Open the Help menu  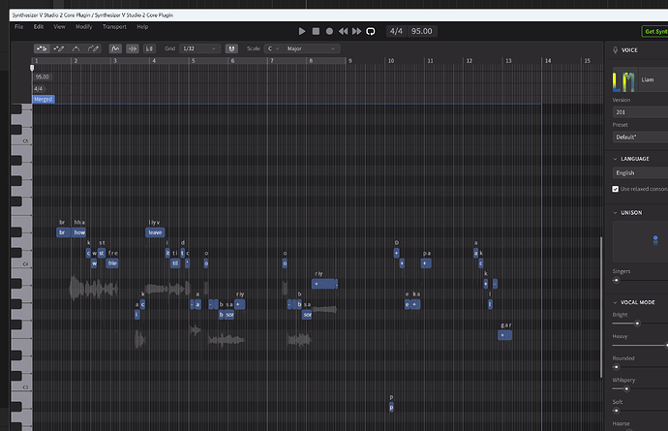click(142, 26)
